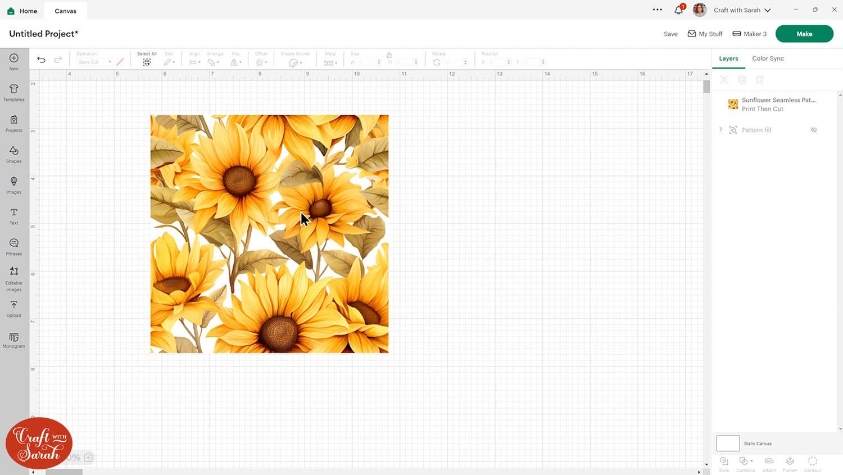Open the Templates panel in sidebar

point(14,92)
